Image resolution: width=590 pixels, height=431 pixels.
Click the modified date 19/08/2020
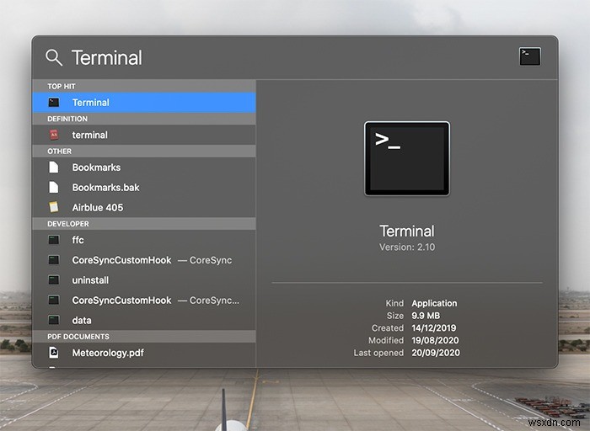click(435, 340)
